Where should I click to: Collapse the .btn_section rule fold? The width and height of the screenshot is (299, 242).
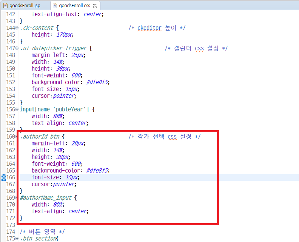17,239
